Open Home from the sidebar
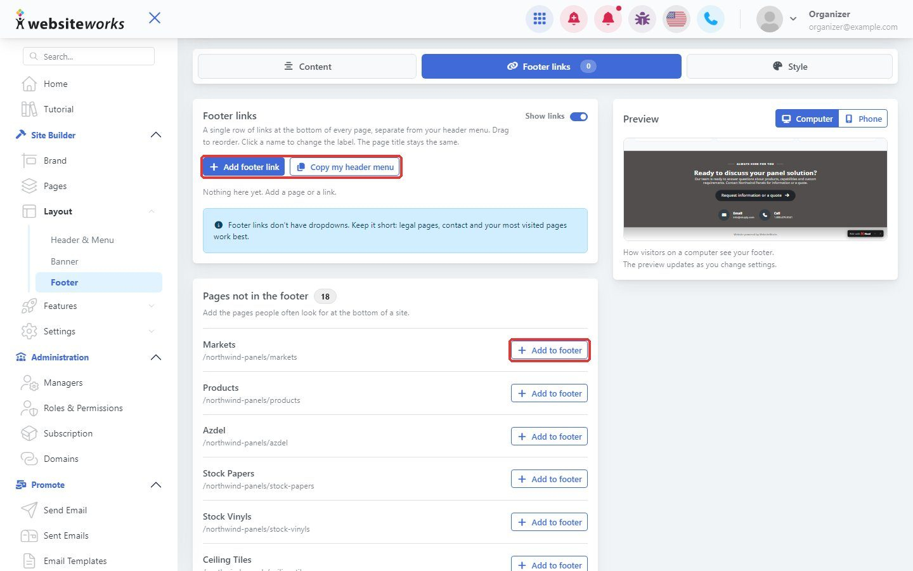913x571 pixels. (55, 84)
